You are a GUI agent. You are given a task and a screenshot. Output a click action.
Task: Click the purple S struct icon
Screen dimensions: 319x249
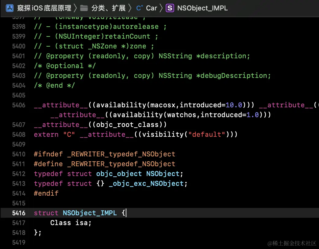click(170, 8)
